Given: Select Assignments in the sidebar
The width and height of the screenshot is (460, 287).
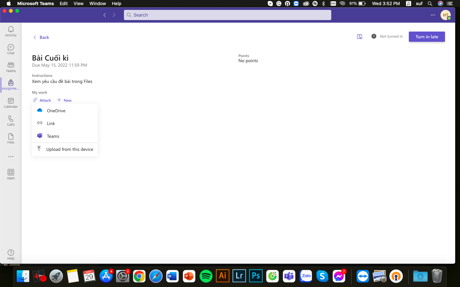Looking at the screenshot, I should click(x=11, y=85).
